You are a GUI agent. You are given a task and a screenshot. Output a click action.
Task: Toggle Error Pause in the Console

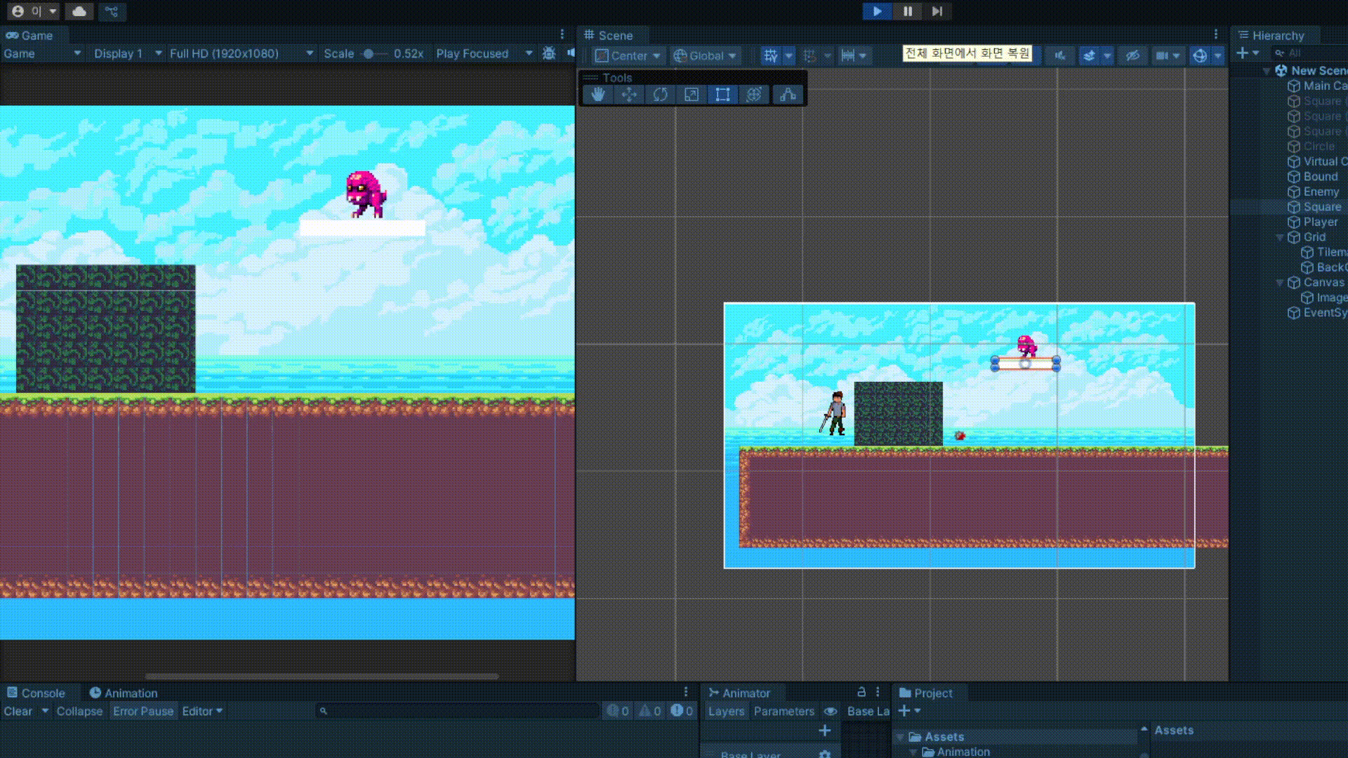[143, 711]
